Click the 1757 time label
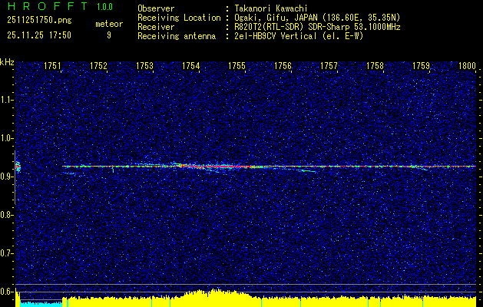Viewport: 483px width, 307px height. click(x=329, y=67)
